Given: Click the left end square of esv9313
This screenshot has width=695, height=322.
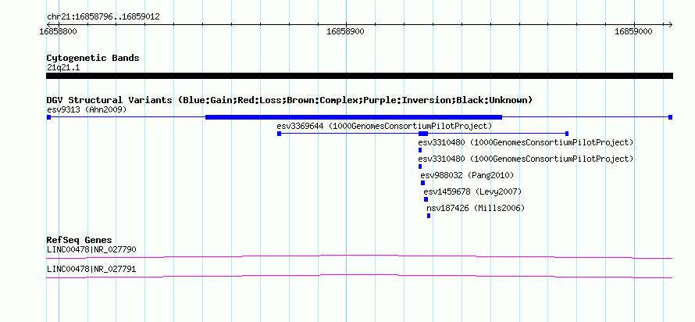Looking at the screenshot, I should [x=48, y=117].
